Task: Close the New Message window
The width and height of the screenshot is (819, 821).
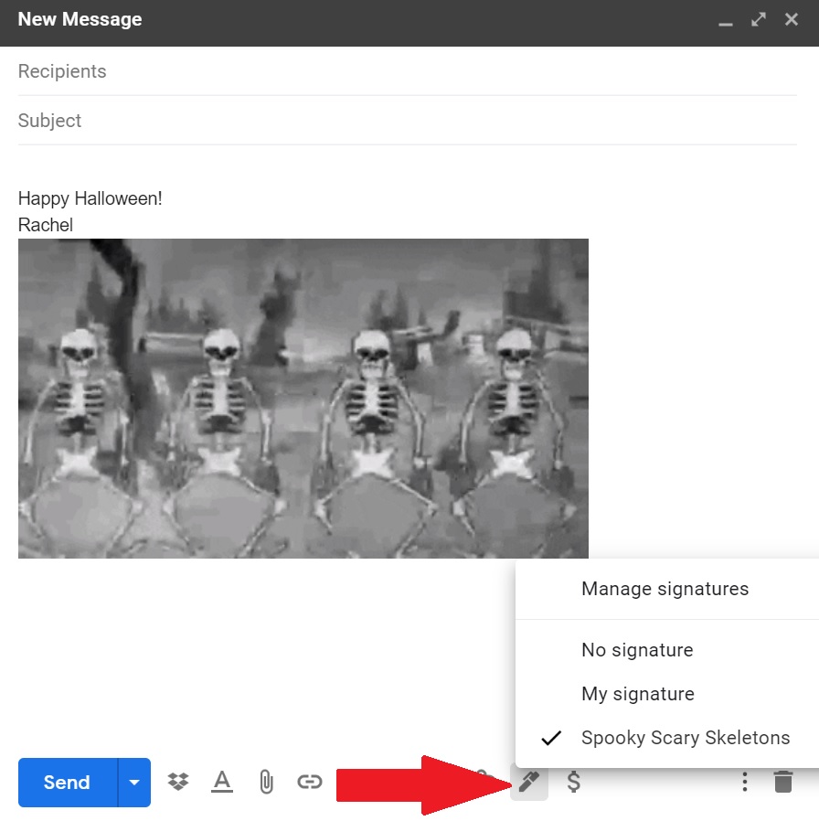Action: 792,19
